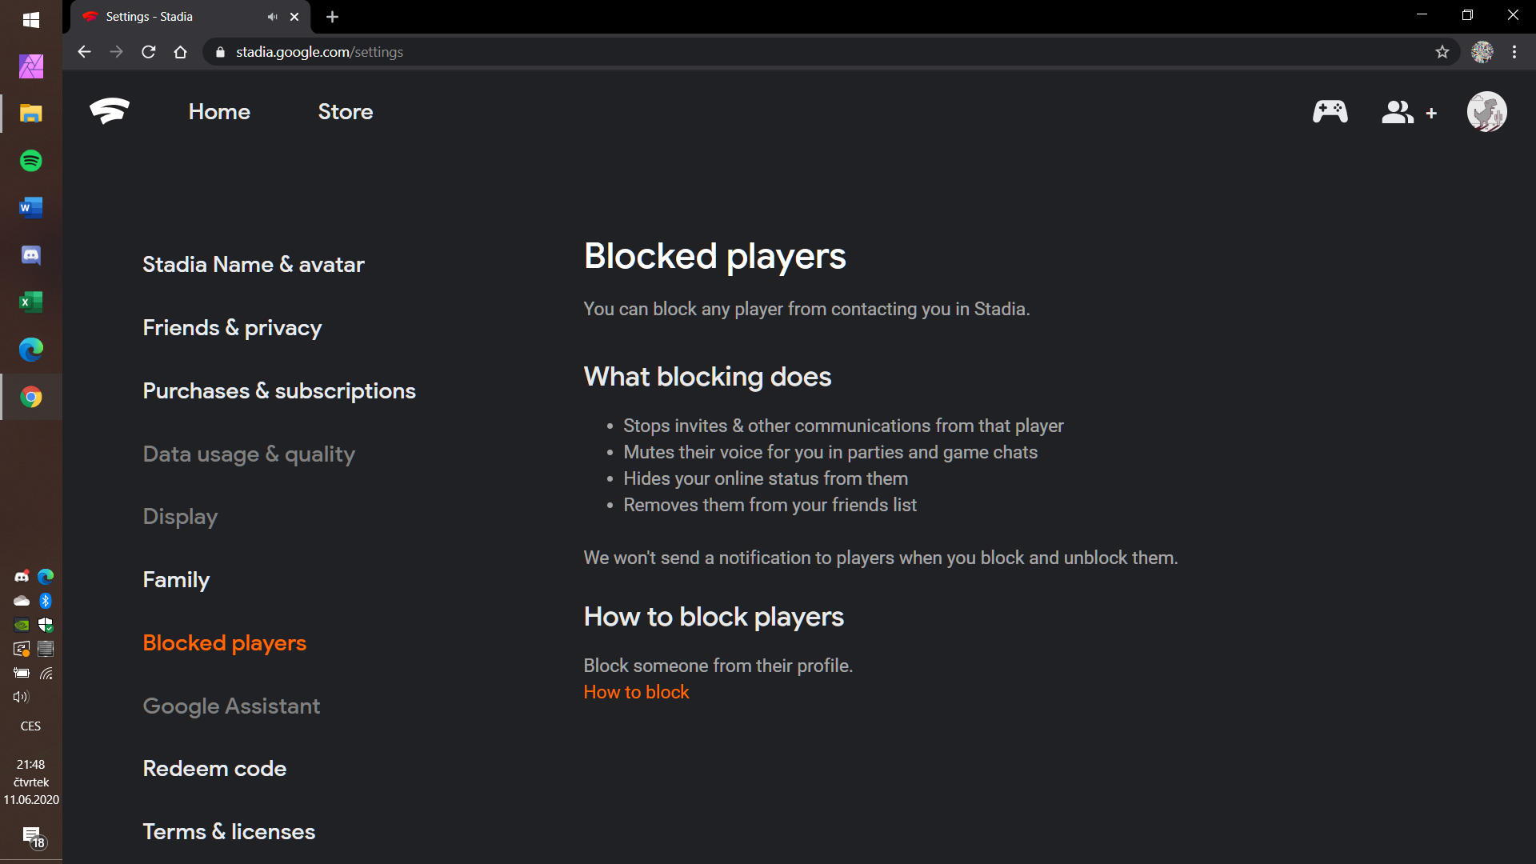Open the Store page
This screenshot has width=1536, height=864.
click(x=345, y=112)
